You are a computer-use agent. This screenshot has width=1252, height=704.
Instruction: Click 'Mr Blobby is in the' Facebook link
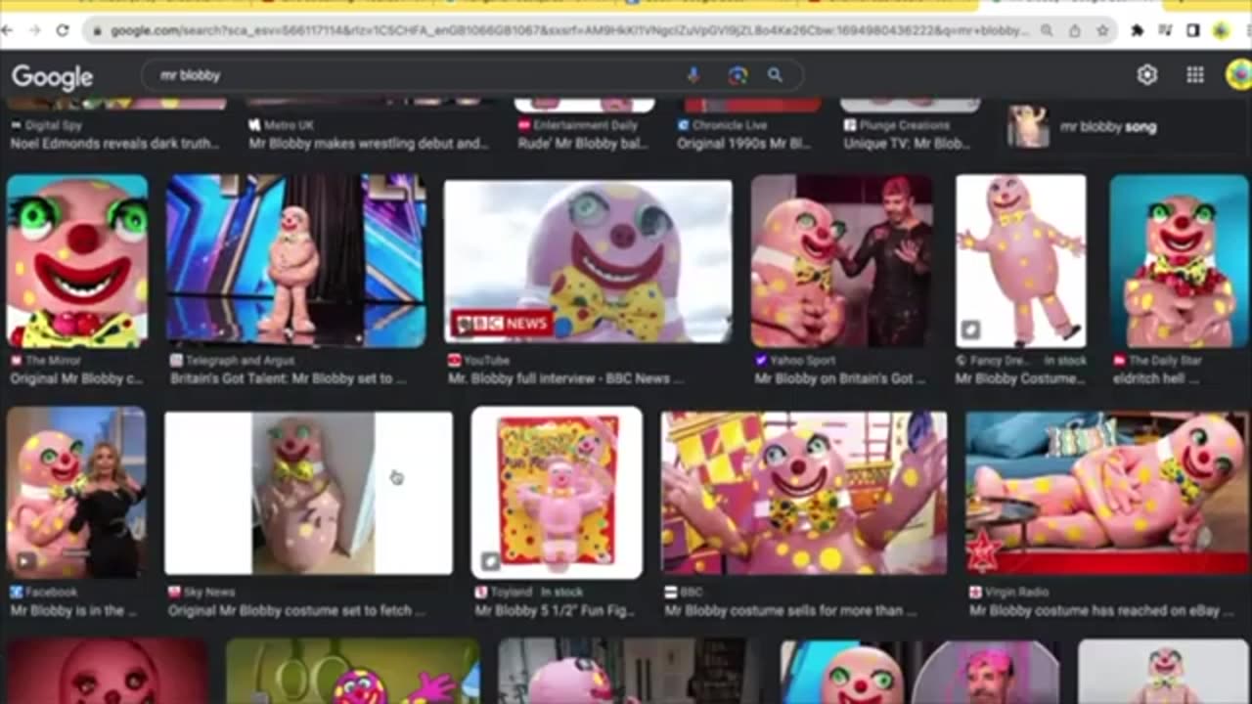click(x=74, y=611)
